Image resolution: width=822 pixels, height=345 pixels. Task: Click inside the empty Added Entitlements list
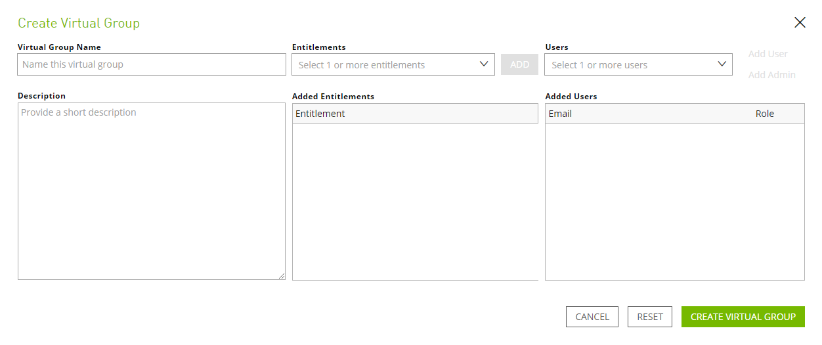coord(415,200)
